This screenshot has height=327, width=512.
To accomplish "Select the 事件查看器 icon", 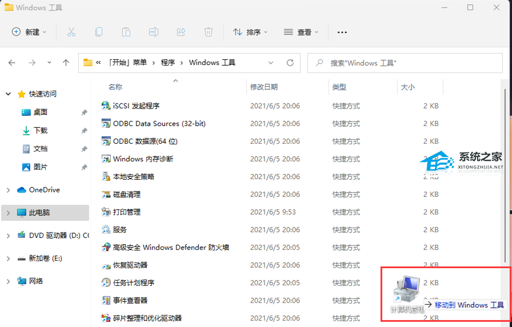I will pos(106,300).
